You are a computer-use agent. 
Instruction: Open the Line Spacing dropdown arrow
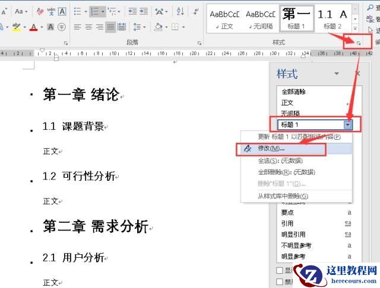(x=144, y=27)
